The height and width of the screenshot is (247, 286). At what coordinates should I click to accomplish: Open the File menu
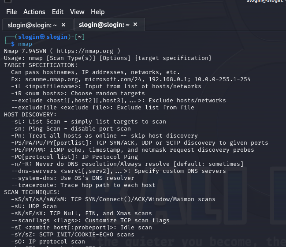click(11, 12)
